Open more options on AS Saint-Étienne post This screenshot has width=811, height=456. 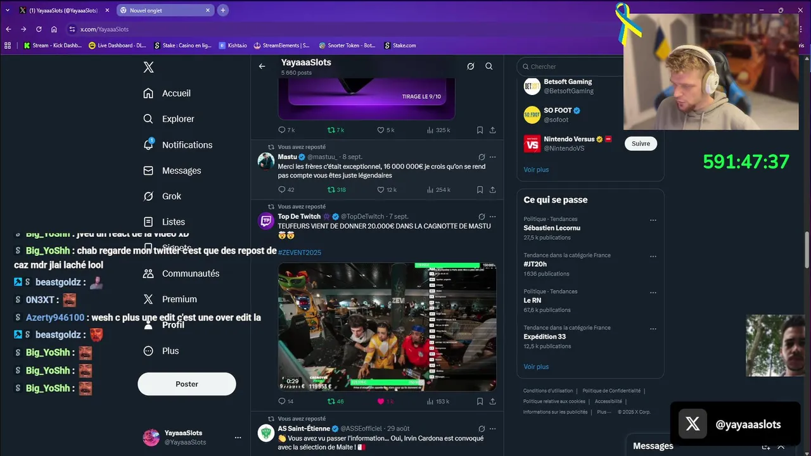click(x=492, y=429)
